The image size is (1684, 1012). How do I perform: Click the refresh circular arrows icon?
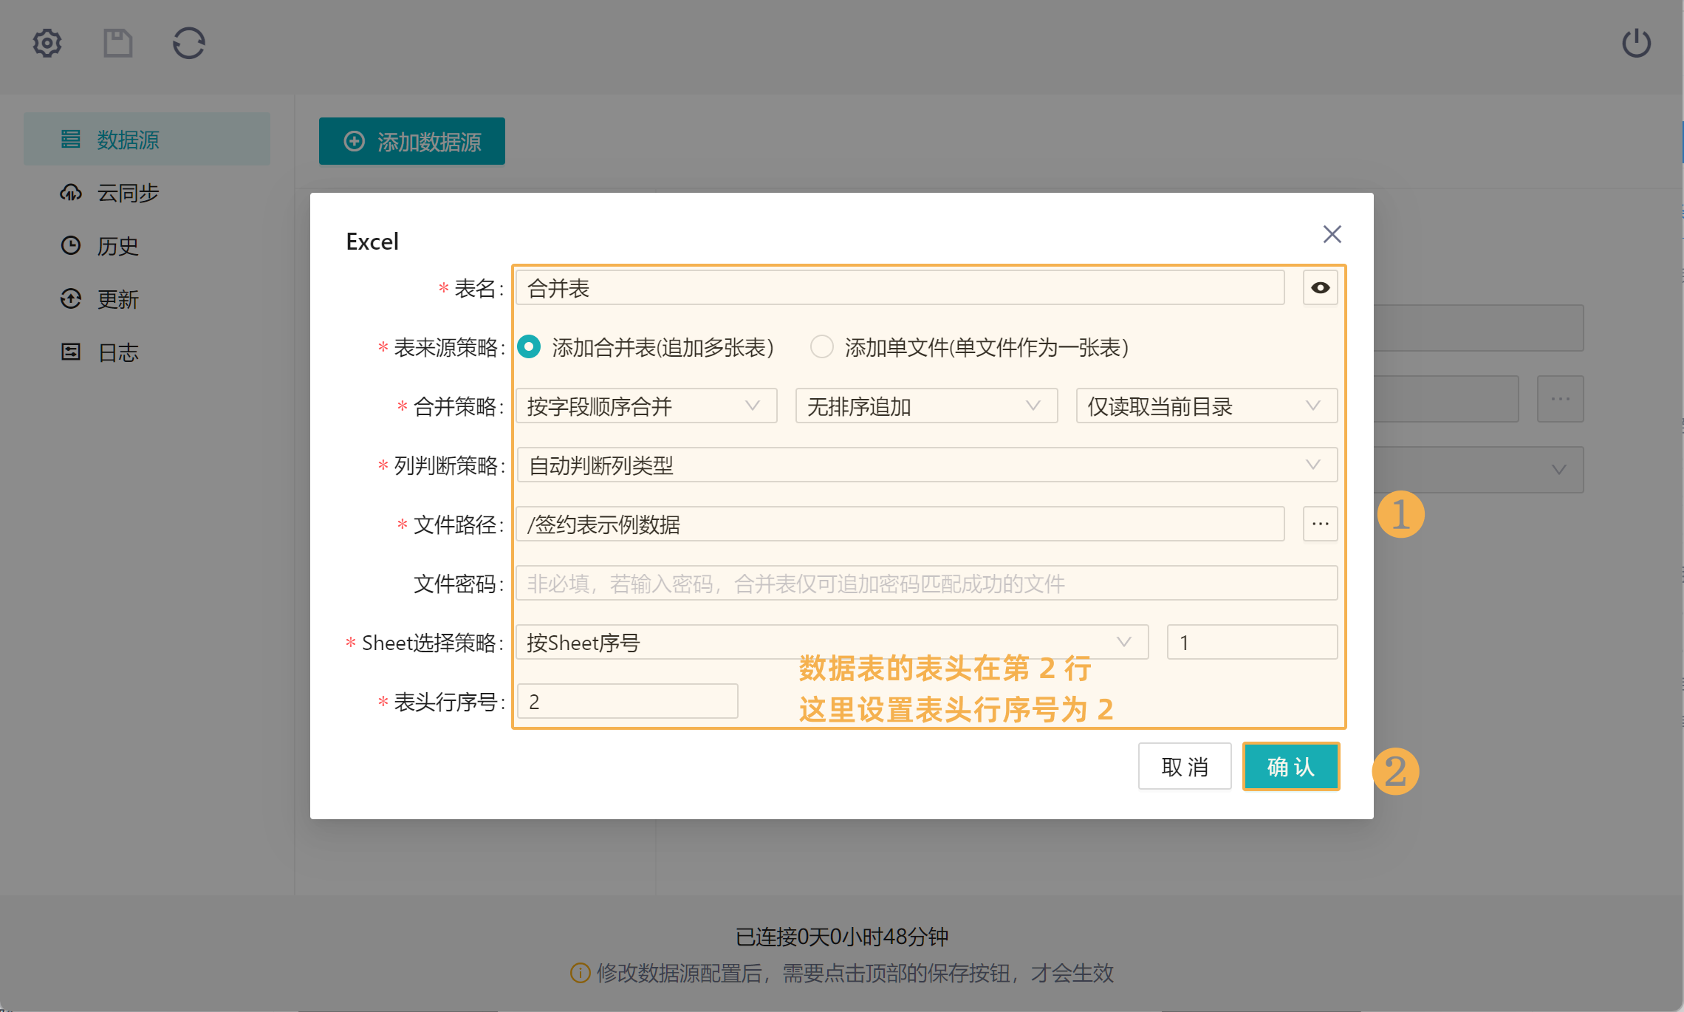pyautogui.click(x=189, y=43)
